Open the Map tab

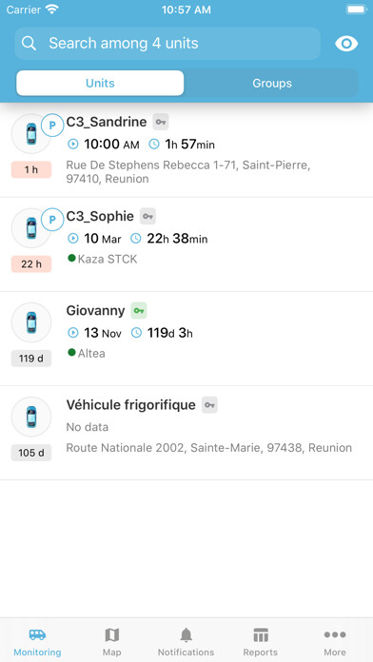pyautogui.click(x=112, y=641)
